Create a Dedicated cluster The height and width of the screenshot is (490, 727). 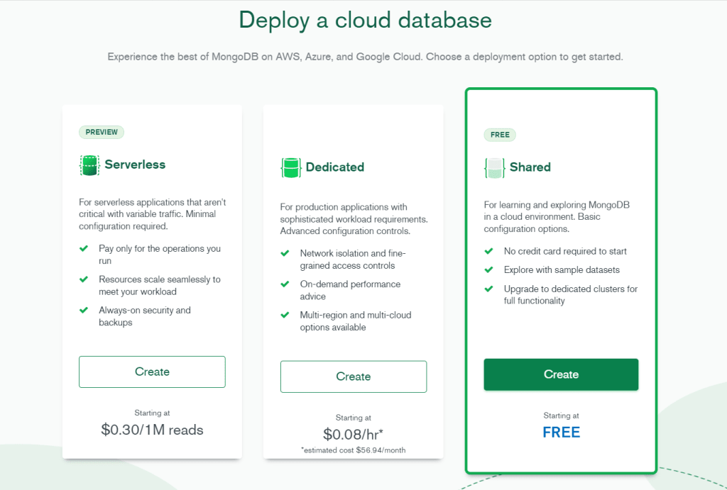coord(354,377)
